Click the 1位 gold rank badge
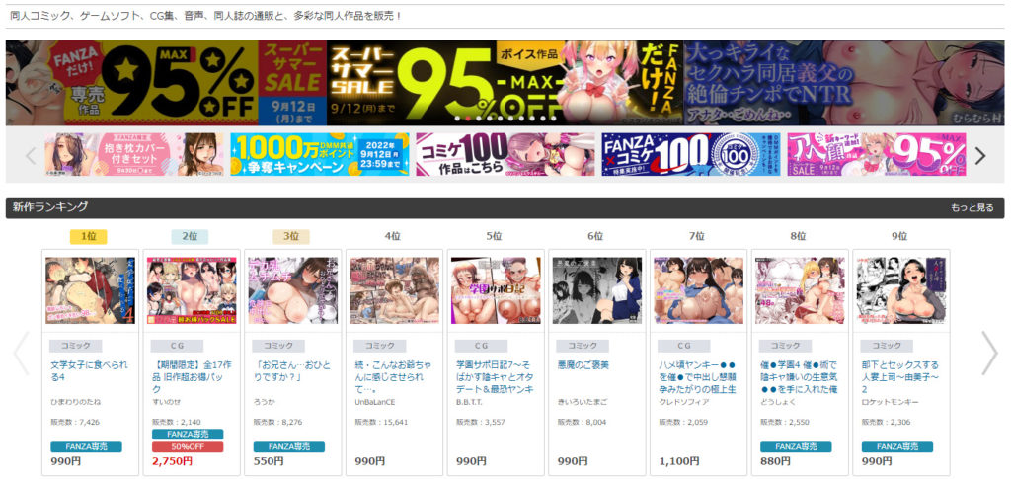1011x479 pixels. (x=89, y=237)
